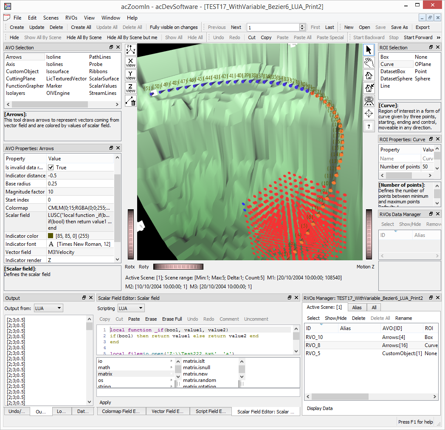Click the line delete trash icon
The height and width of the screenshot is (430, 445).
tap(131, 101)
